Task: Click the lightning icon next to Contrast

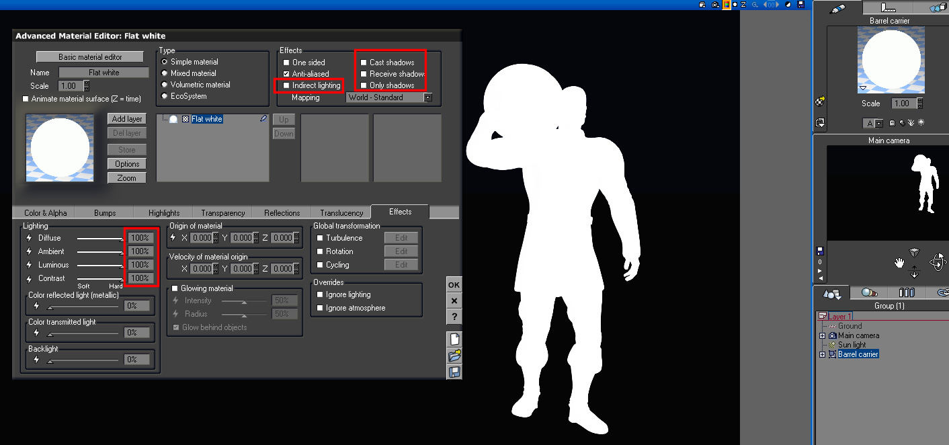Action: pyautogui.click(x=29, y=278)
